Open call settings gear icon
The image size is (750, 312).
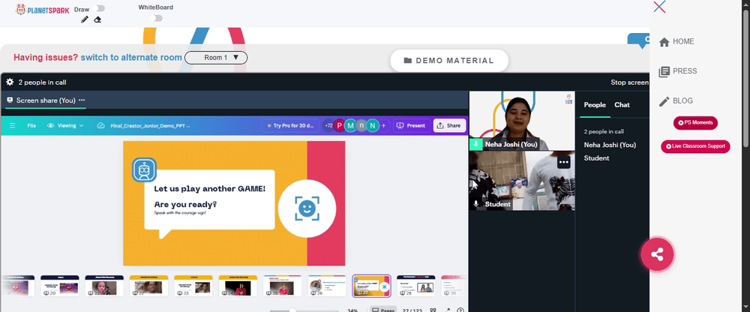click(x=10, y=82)
